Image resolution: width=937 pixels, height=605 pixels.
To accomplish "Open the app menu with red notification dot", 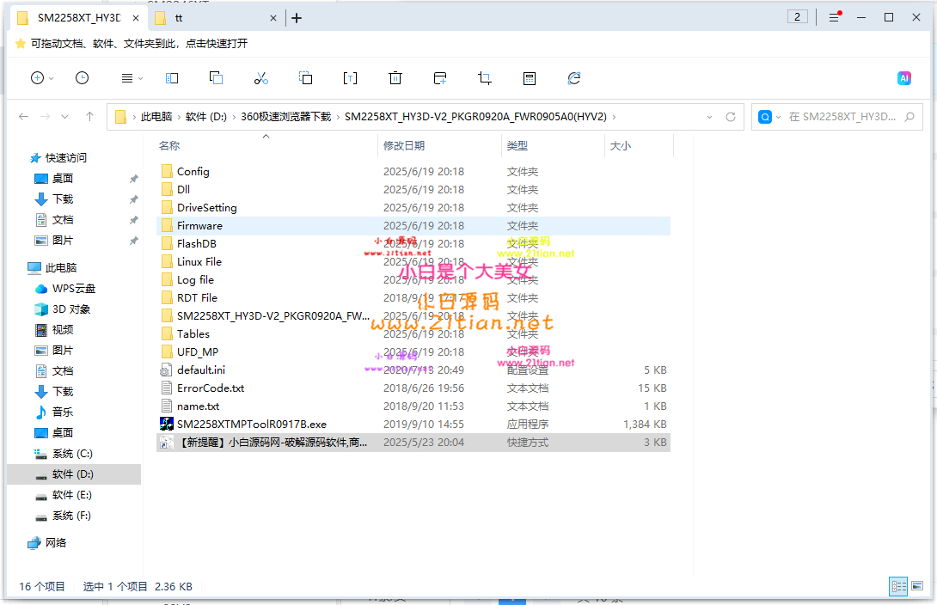I will [834, 17].
